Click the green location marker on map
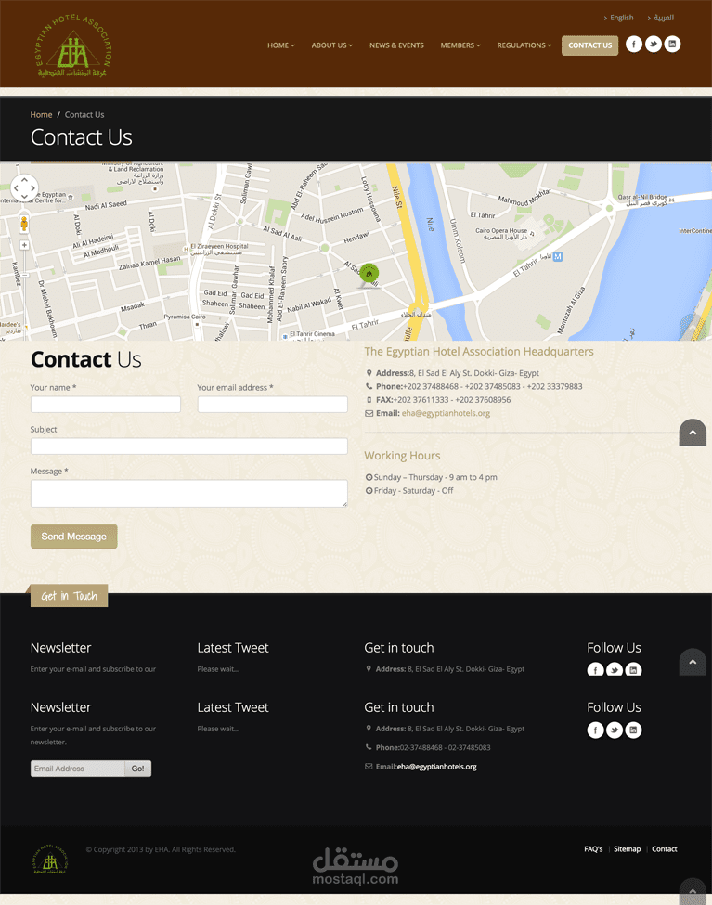This screenshot has width=712, height=905. (369, 274)
